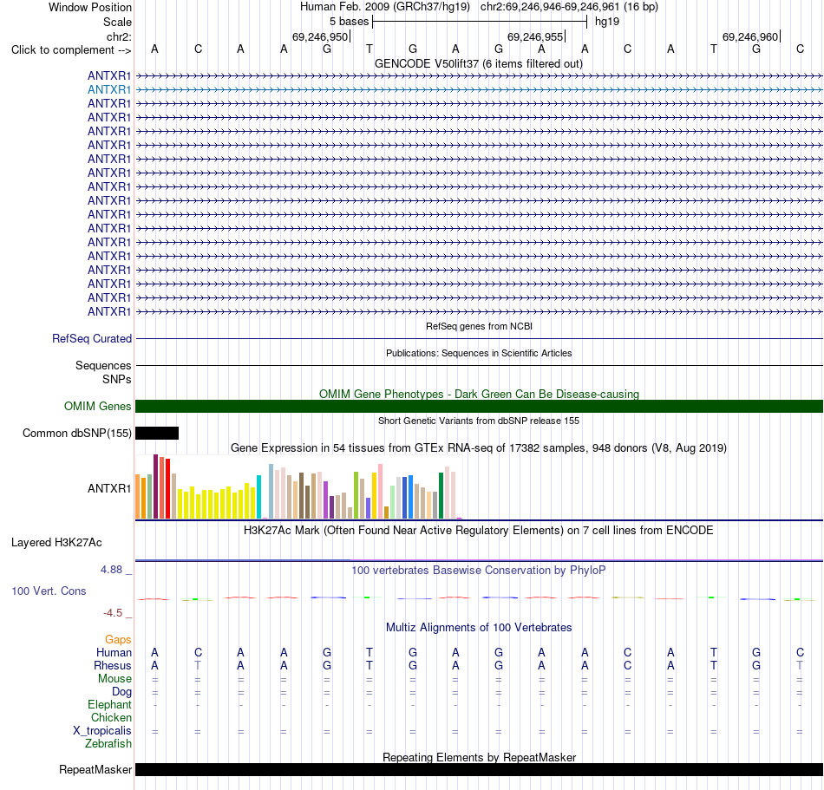Select the OMIM Genes track label
The height and width of the screenshot is (790, 824).
pos(97,407)
